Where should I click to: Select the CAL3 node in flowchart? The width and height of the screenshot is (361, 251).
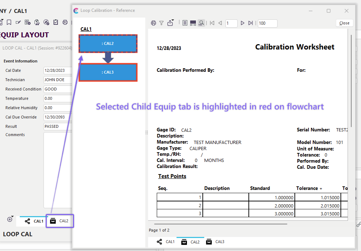pyautogui.click(x=108, y=72)
